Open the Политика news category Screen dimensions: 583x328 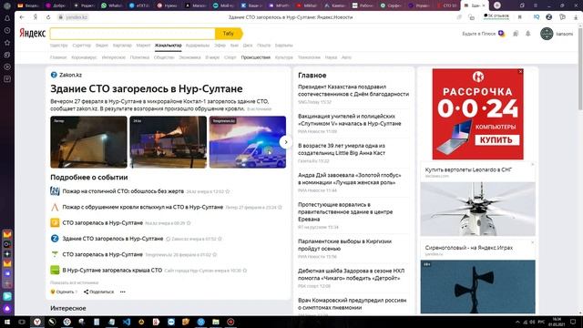(139, 57)
